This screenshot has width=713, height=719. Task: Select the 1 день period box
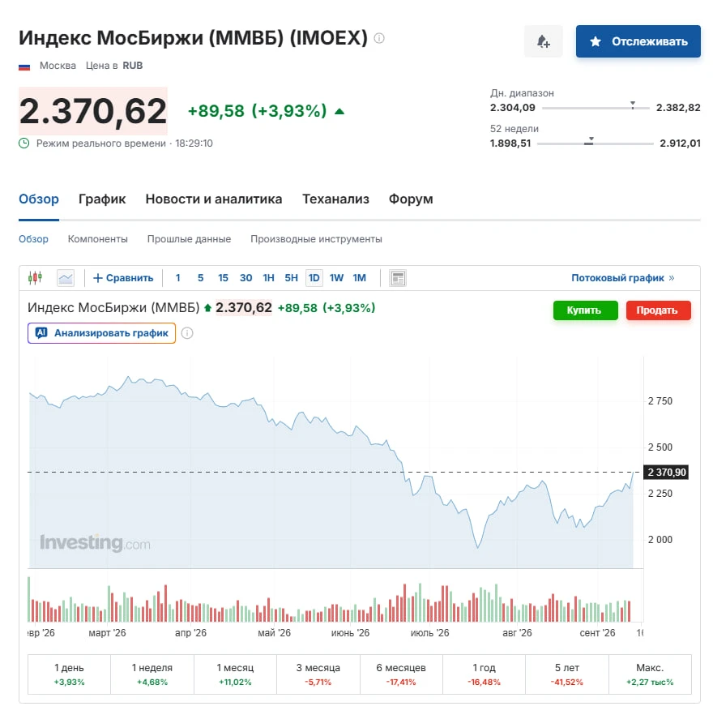click(x=69, y=674)
